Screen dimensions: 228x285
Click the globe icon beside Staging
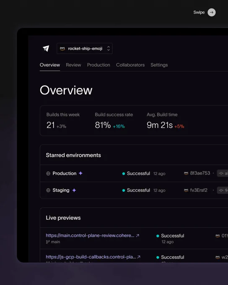[x=48, y=190]
